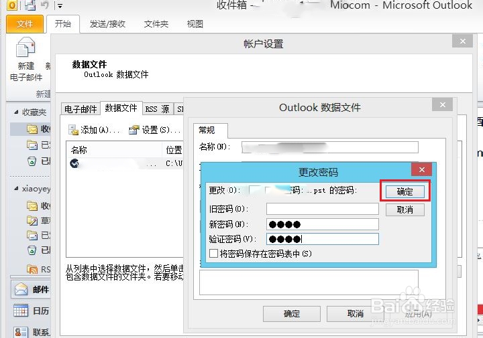The image size is (483, 338).
Task: Click 取消 in Outlook 数据文件 dialog bottom
Action: (x=355, y=314)
